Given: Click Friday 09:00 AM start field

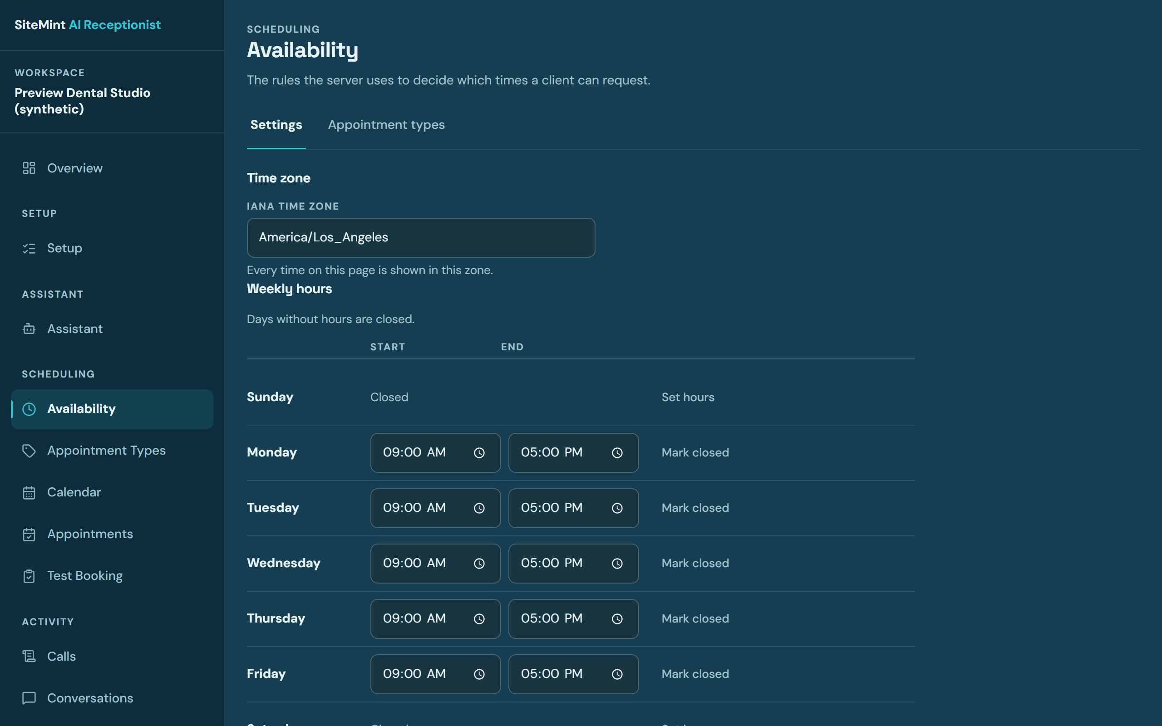Looking at the screenshot, I should [x=435, y=674].
